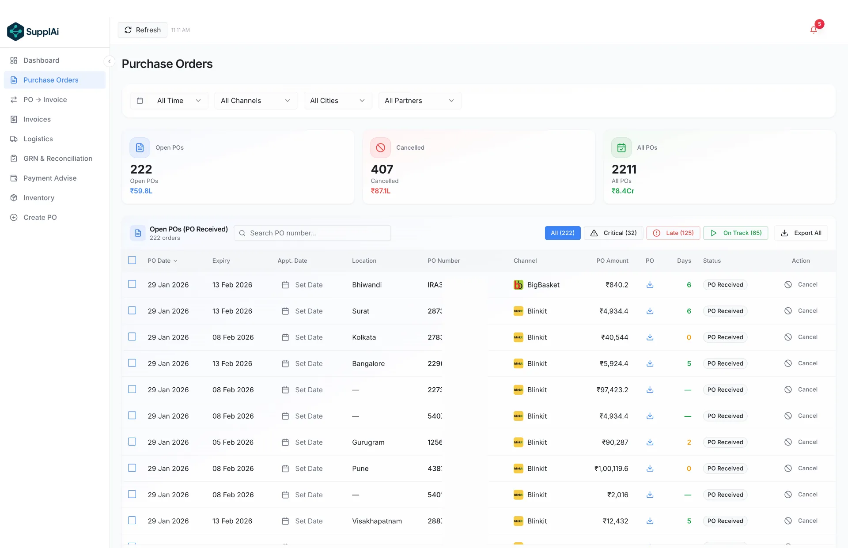848x548 pixels.
Task: Download PO for the Surat row
Action: pyautogui.click(x=650, y=311)
